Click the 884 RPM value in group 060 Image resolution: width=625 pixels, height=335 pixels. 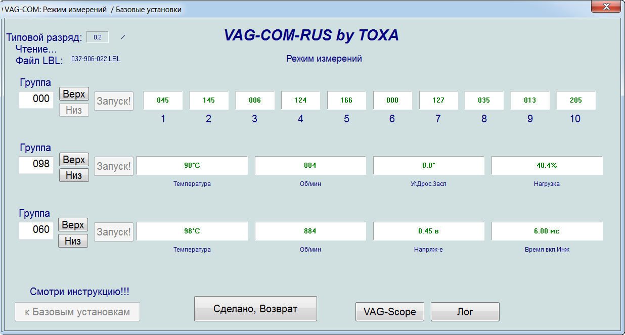tap(310, 231)
